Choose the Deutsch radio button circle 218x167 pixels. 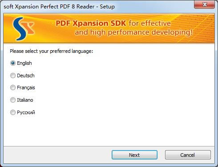[13, 76]
